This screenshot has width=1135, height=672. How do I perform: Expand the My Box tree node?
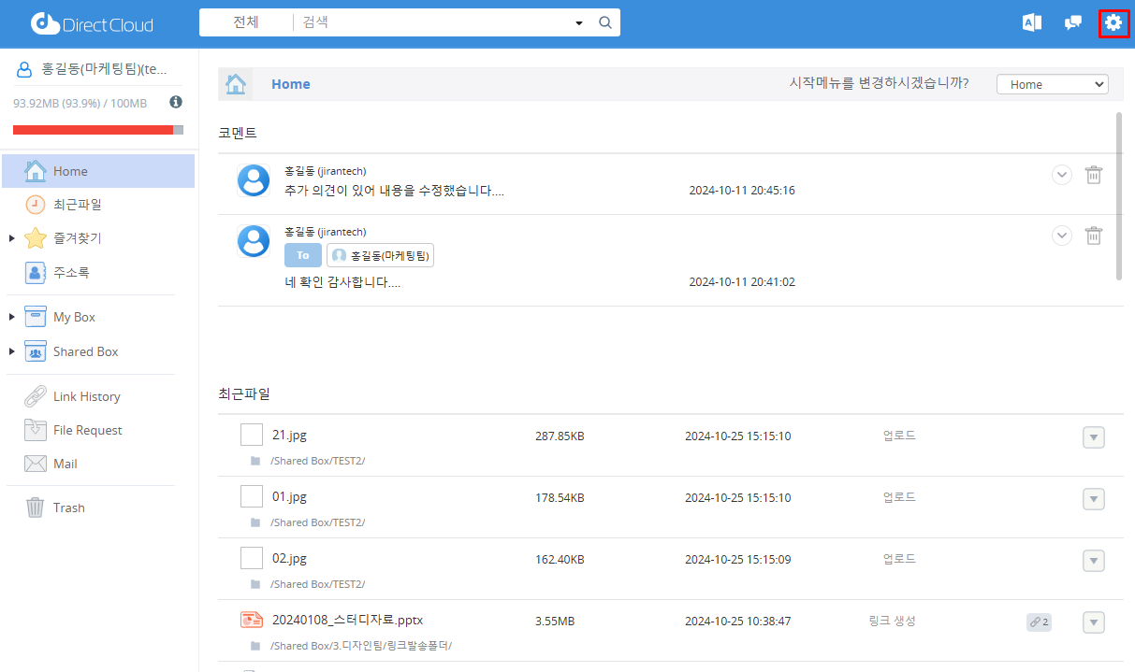(12, 318)
